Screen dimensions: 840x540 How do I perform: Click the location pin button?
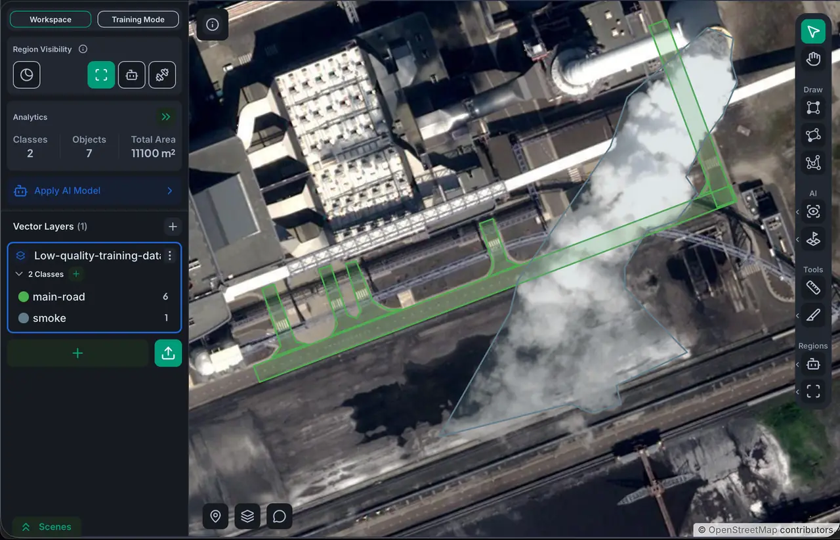pyautogui.click(x=215, y=516)
